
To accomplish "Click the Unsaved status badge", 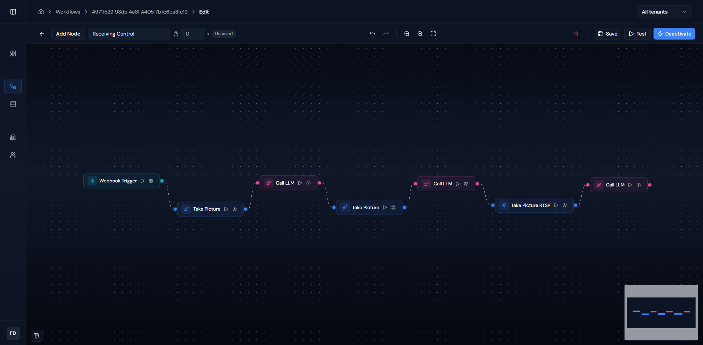I will (224, 34).
